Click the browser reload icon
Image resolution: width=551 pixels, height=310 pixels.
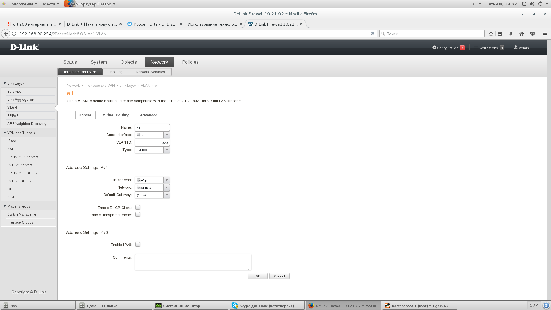pyautogui.click(x=372, y=34)
